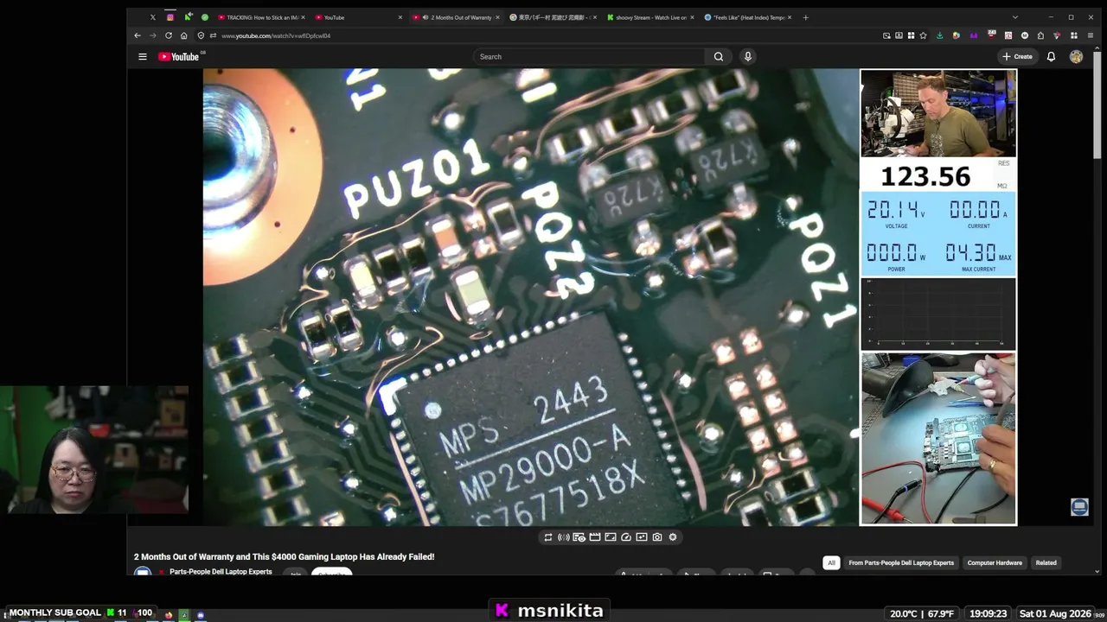Image resolution: width=1107 pixels, height=622 pixels.
Task: Click the YouTube search magnifier button
Action: (718, 57)
